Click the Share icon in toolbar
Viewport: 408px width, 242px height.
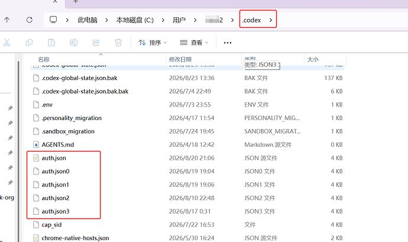pyautogui.click(x=96, y=43)
